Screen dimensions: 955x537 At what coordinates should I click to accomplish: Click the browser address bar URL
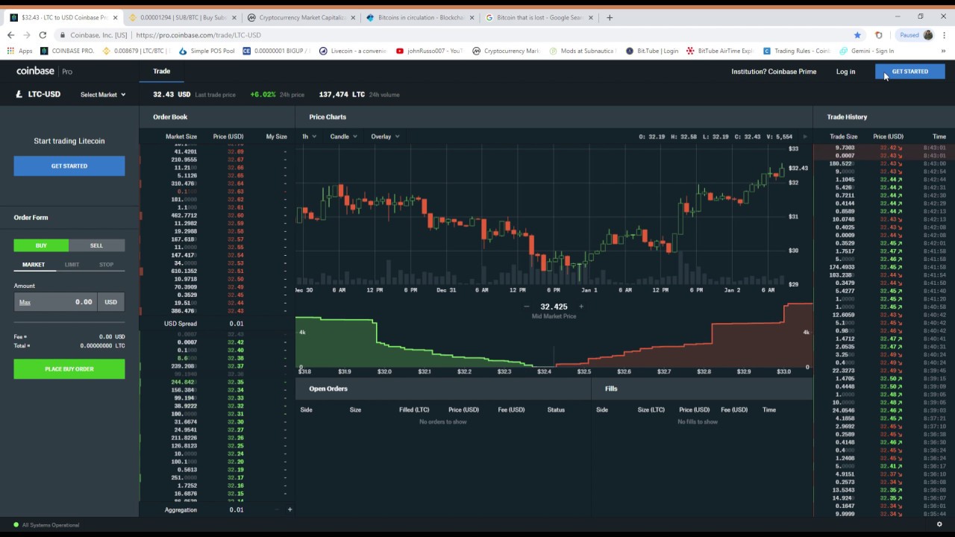click(x=198, y=35)
